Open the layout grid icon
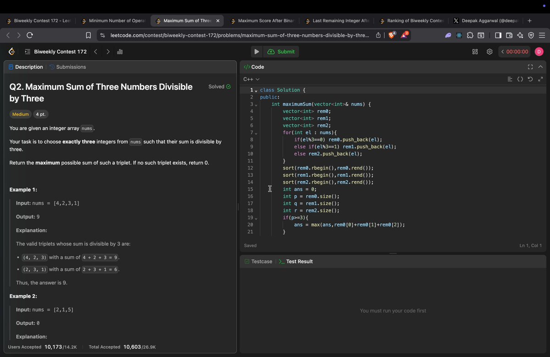The height and width of the screenshot is (357, 550). click(475, 51)
